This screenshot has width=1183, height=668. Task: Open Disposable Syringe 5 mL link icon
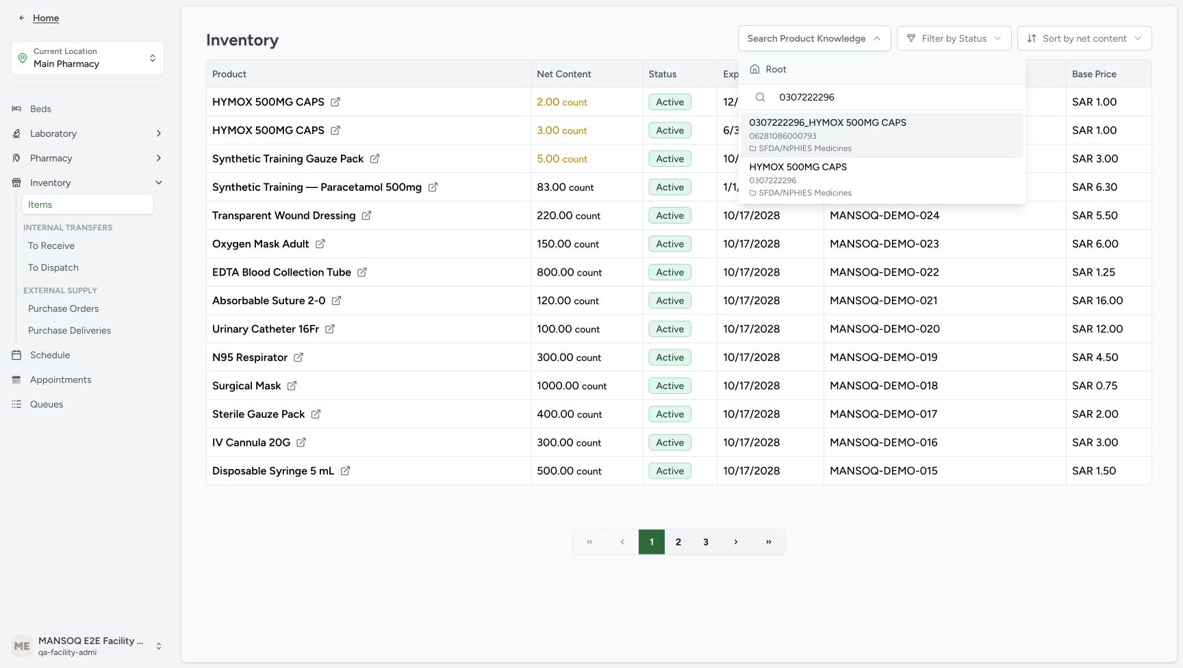click(x=345, y=470)
